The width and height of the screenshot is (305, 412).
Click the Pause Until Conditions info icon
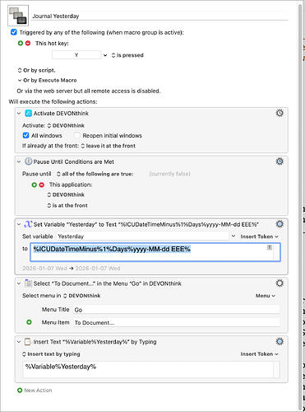[29, 162]
